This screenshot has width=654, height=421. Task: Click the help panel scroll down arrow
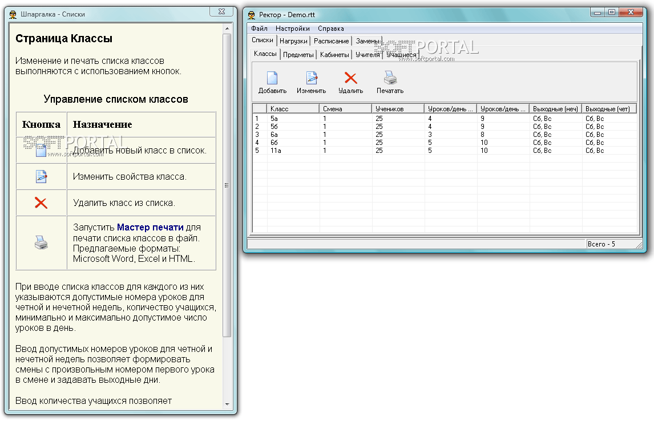coord(227,404)
